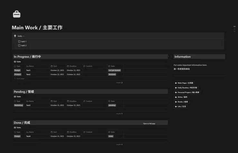
Task: Click New page in In Progress table
Action: click(19, 78)
